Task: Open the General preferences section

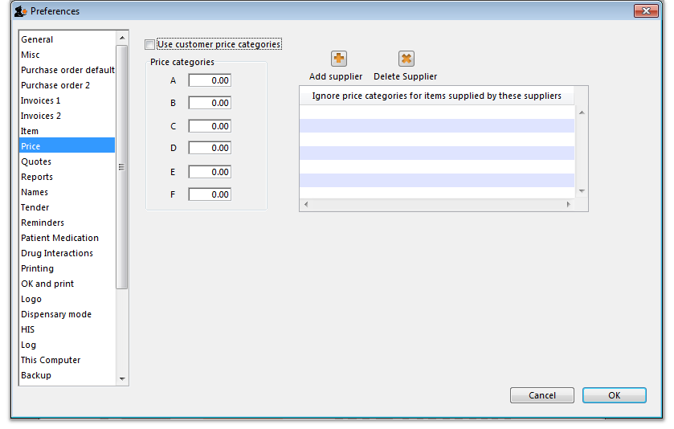Action: pos(37,39)
